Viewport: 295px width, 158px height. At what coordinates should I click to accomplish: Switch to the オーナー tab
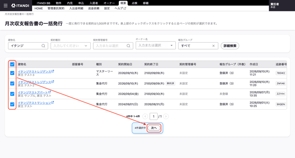109,3
